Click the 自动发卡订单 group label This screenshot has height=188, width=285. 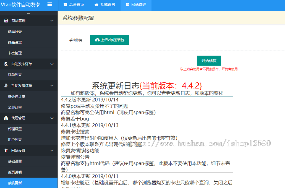click(22, 64)
